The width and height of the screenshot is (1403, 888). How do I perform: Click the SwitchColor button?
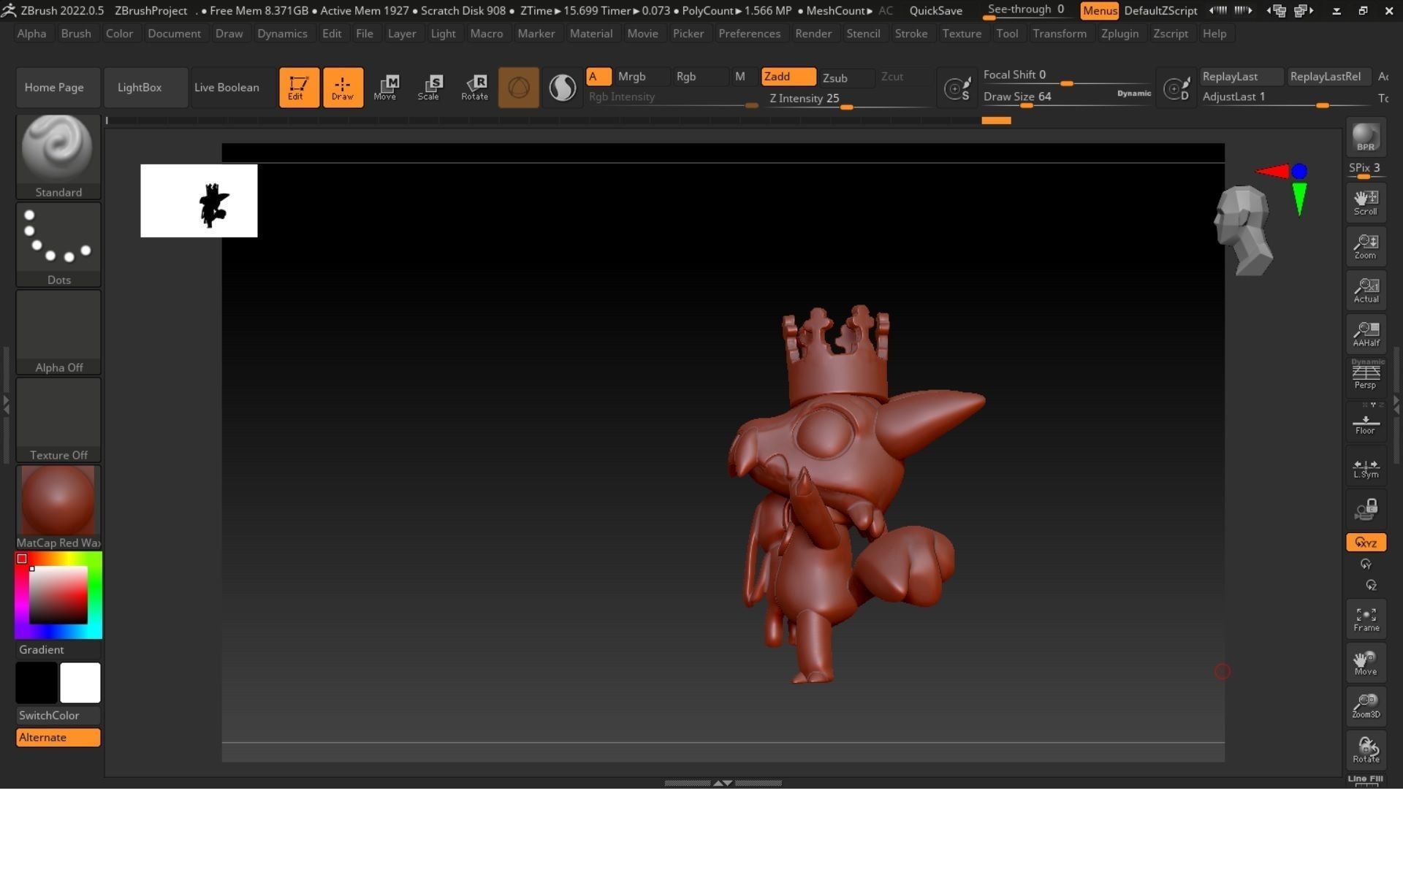pyautogui.click(x=58, y=716)
